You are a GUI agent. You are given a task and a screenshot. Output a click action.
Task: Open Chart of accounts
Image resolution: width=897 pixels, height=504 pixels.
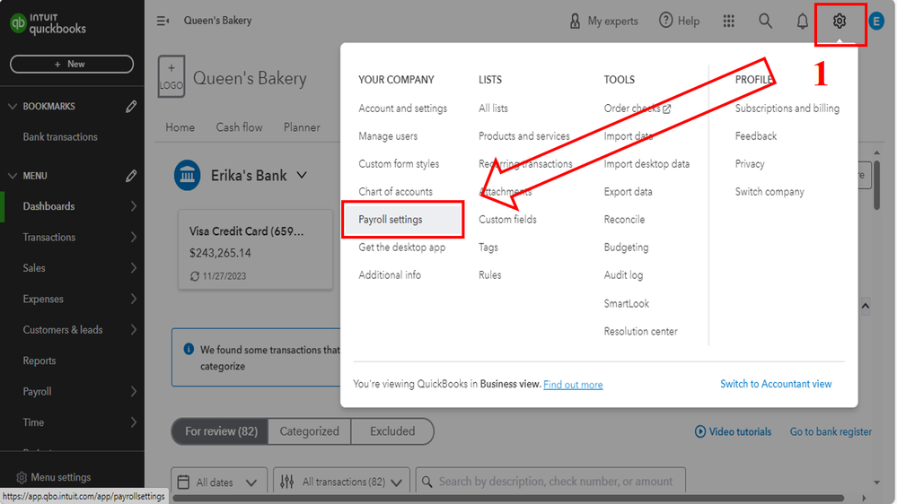pos(395,191)
